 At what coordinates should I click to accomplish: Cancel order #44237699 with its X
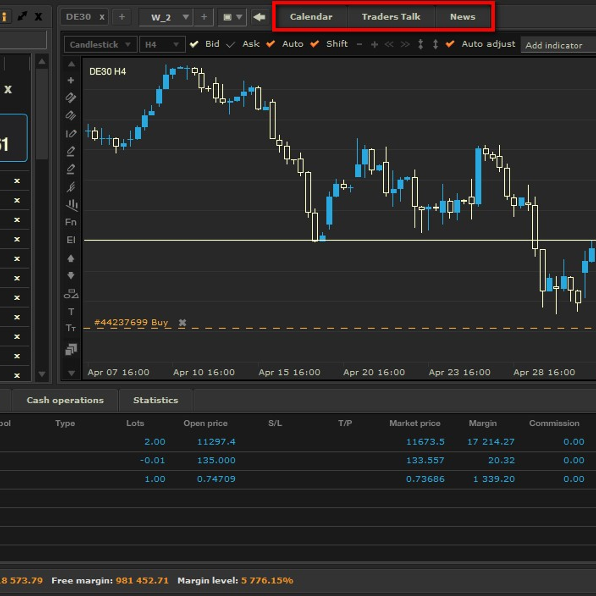point(182,323)
